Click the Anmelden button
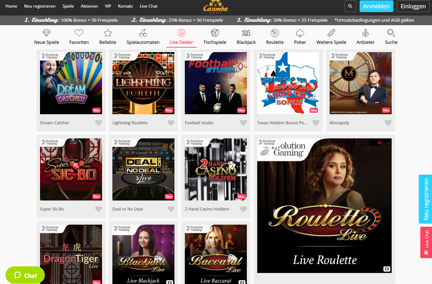The image size is (432, 284). coord(376,6)
